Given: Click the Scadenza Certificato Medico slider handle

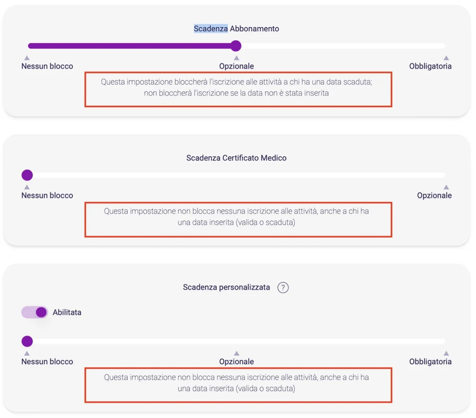Looking at the screenshot, I should [x=27, y=175].
